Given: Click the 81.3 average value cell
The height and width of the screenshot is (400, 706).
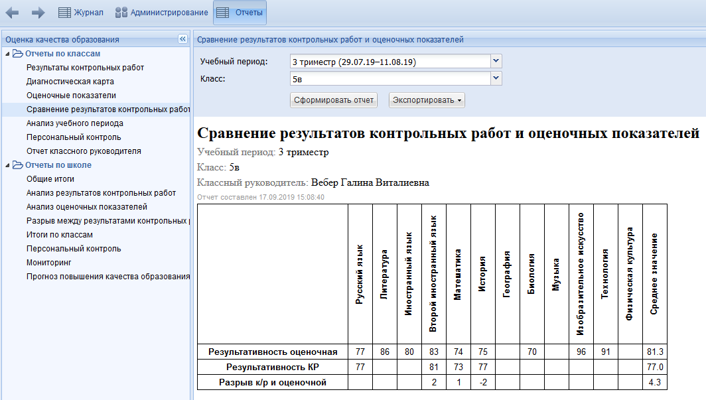Looking at the screenshot, I should 655,352.
